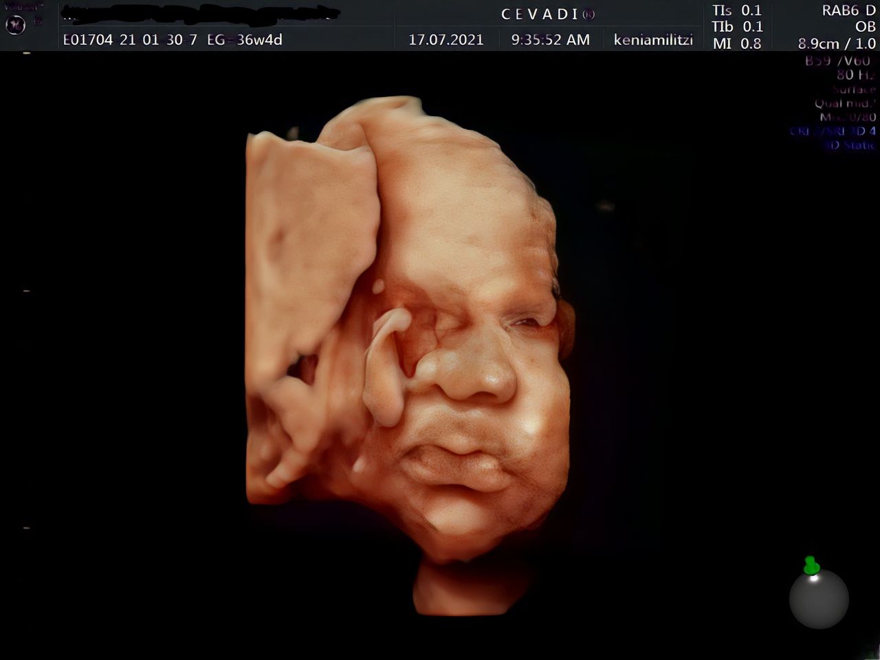The image size is (880, 660).
Task: Click the OB application preset label
Action: point(864,27)
